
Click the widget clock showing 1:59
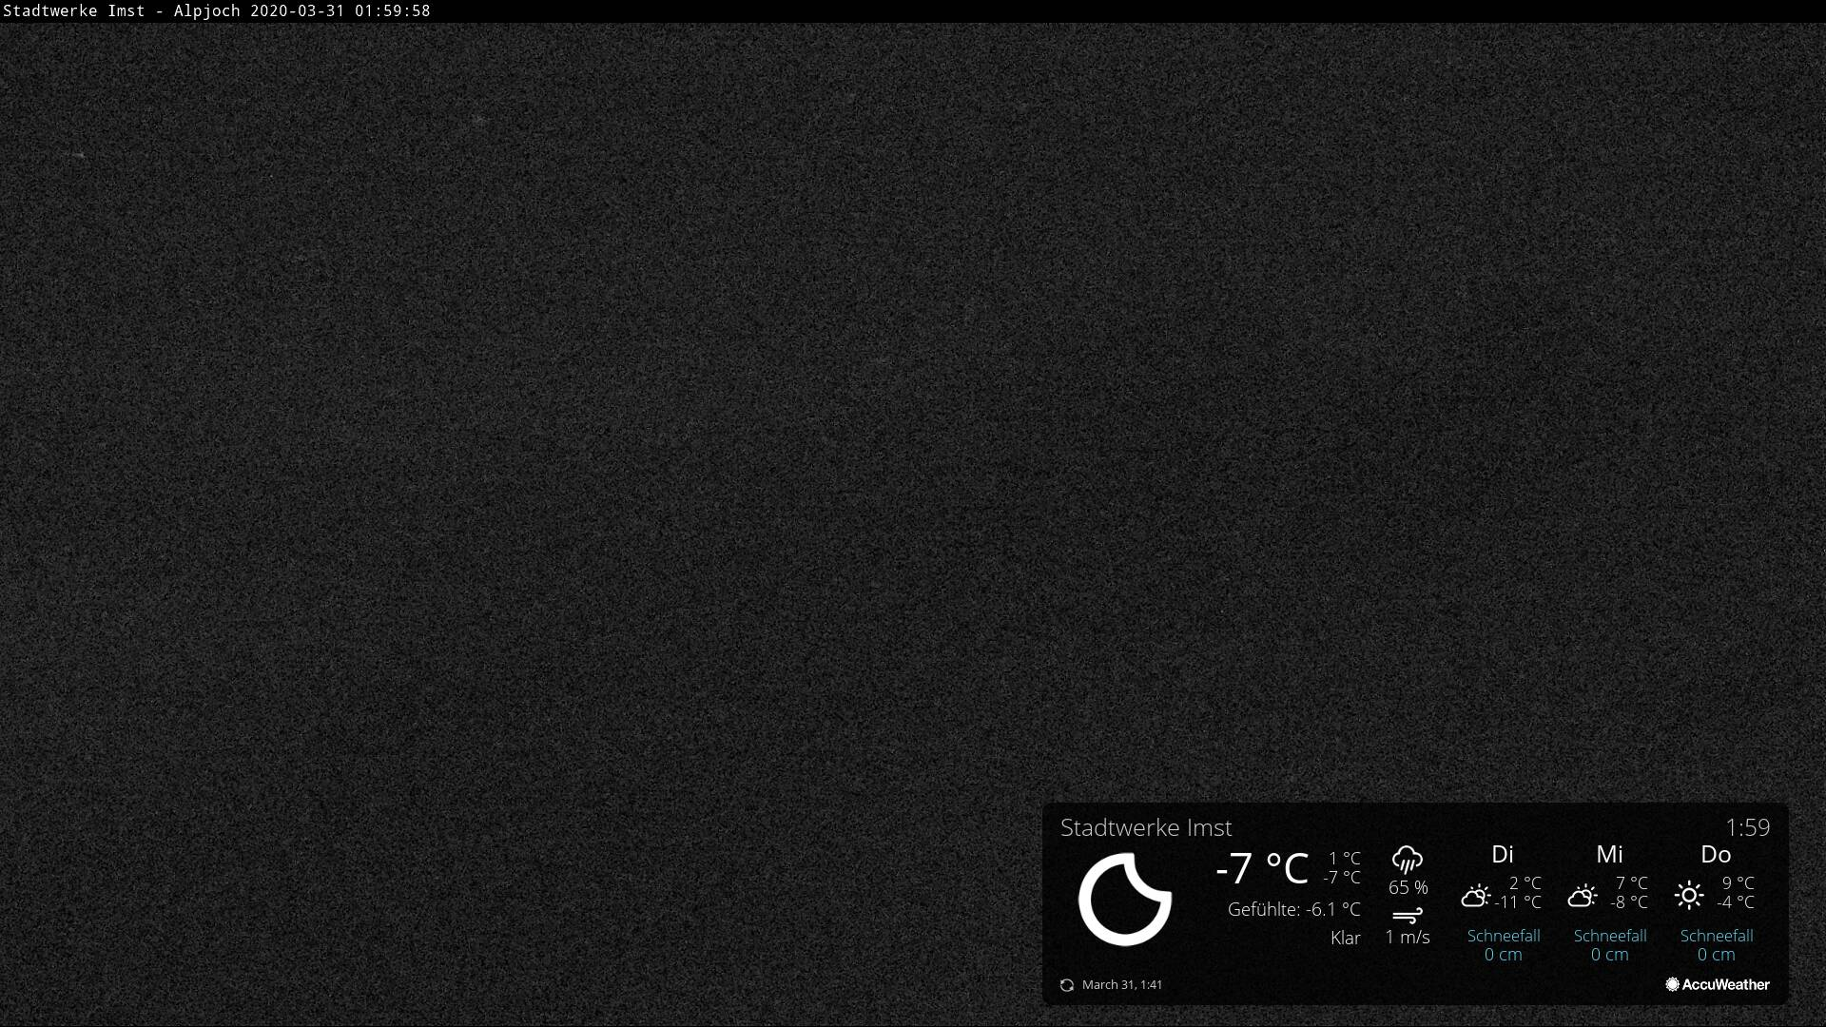click(1748, 827)
